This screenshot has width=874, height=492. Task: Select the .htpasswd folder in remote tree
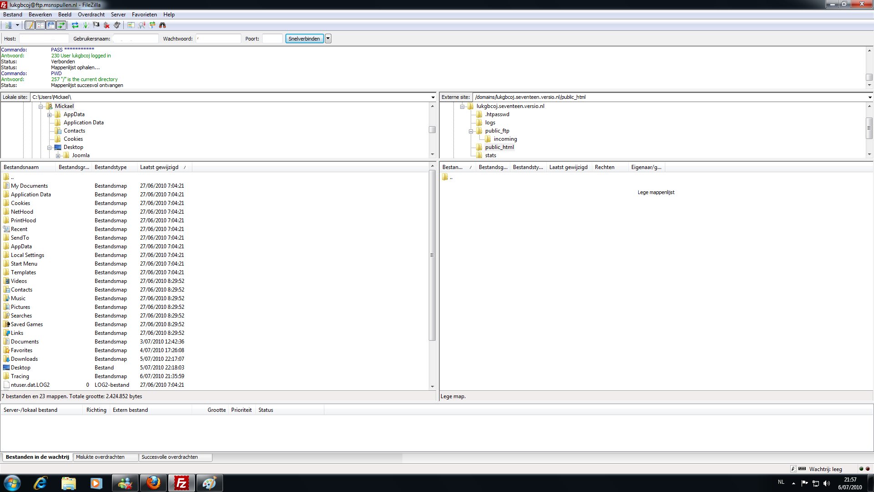(x=497, y=114)
